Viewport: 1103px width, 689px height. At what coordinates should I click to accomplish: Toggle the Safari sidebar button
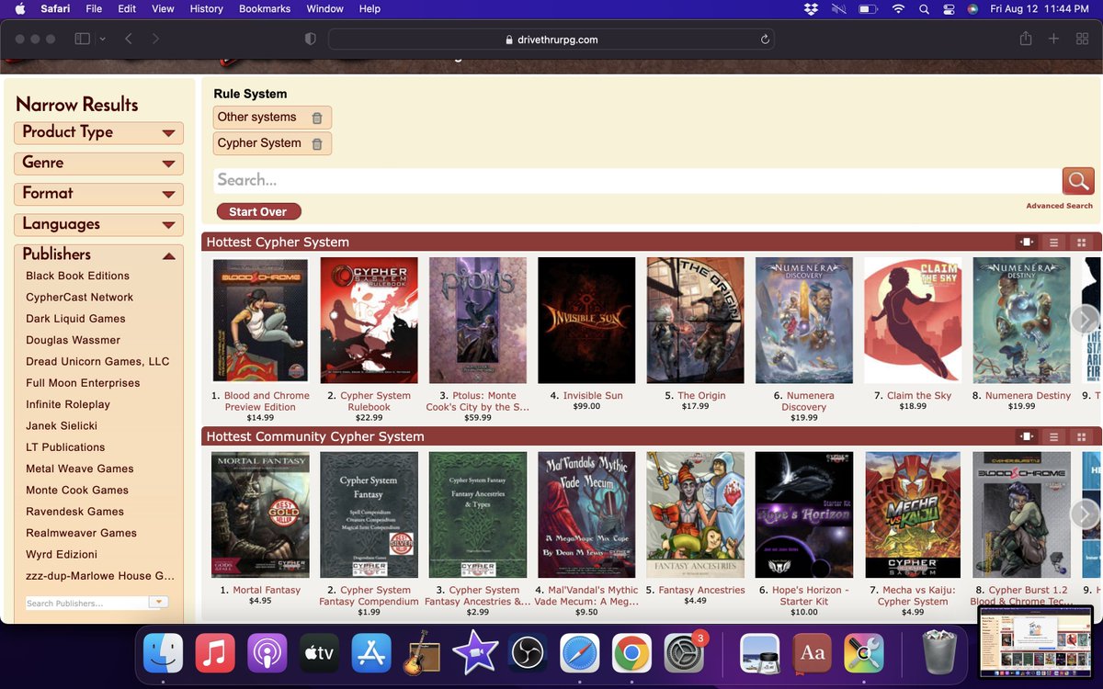pyautogui.click(x=82, y=39)
